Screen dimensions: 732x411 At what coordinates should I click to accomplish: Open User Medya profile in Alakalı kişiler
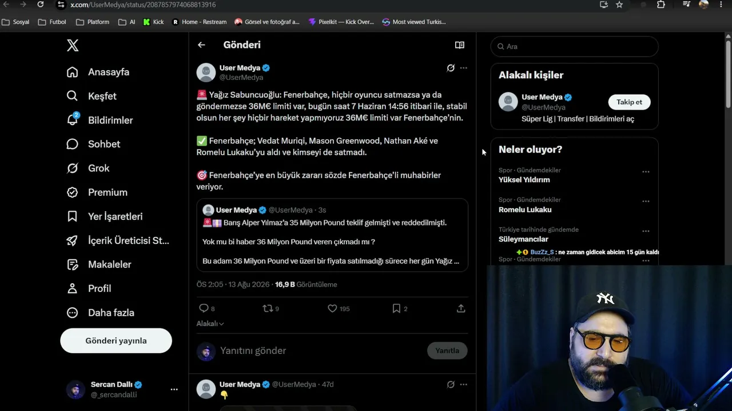point(542,97)
